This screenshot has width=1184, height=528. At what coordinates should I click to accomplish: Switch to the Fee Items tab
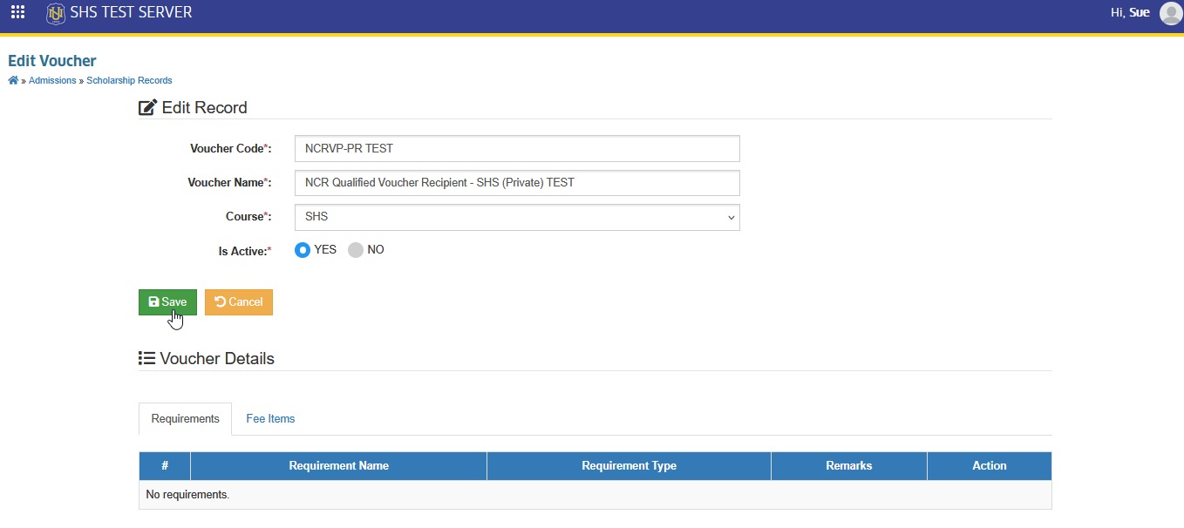270,419
